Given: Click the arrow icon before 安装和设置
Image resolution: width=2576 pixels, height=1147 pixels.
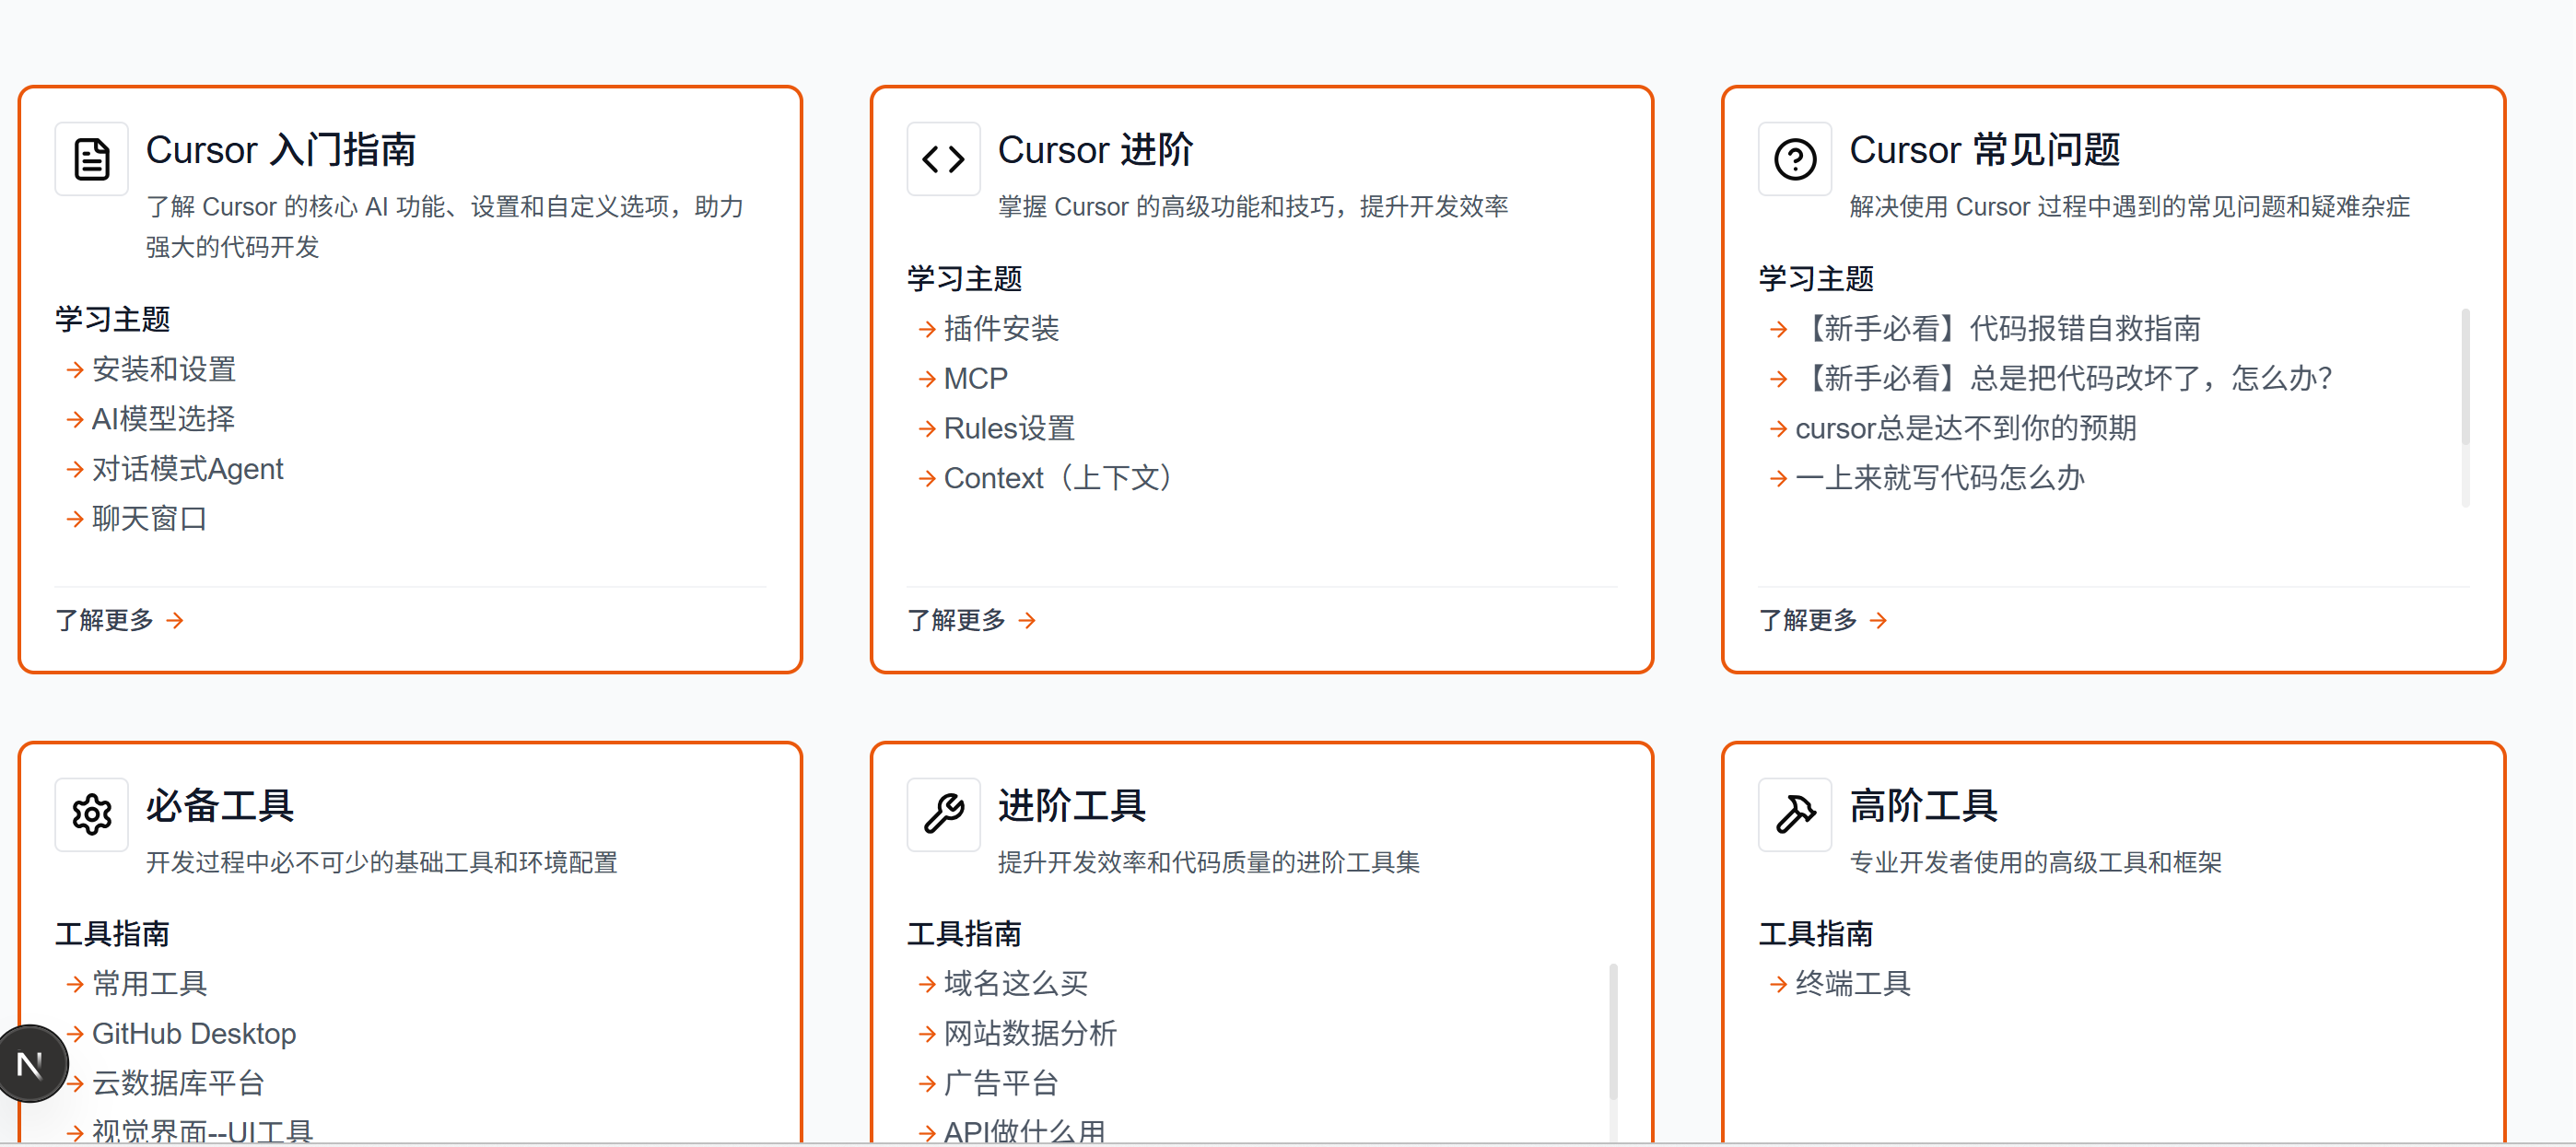Looking at the screenshot, I should point(75,370).
